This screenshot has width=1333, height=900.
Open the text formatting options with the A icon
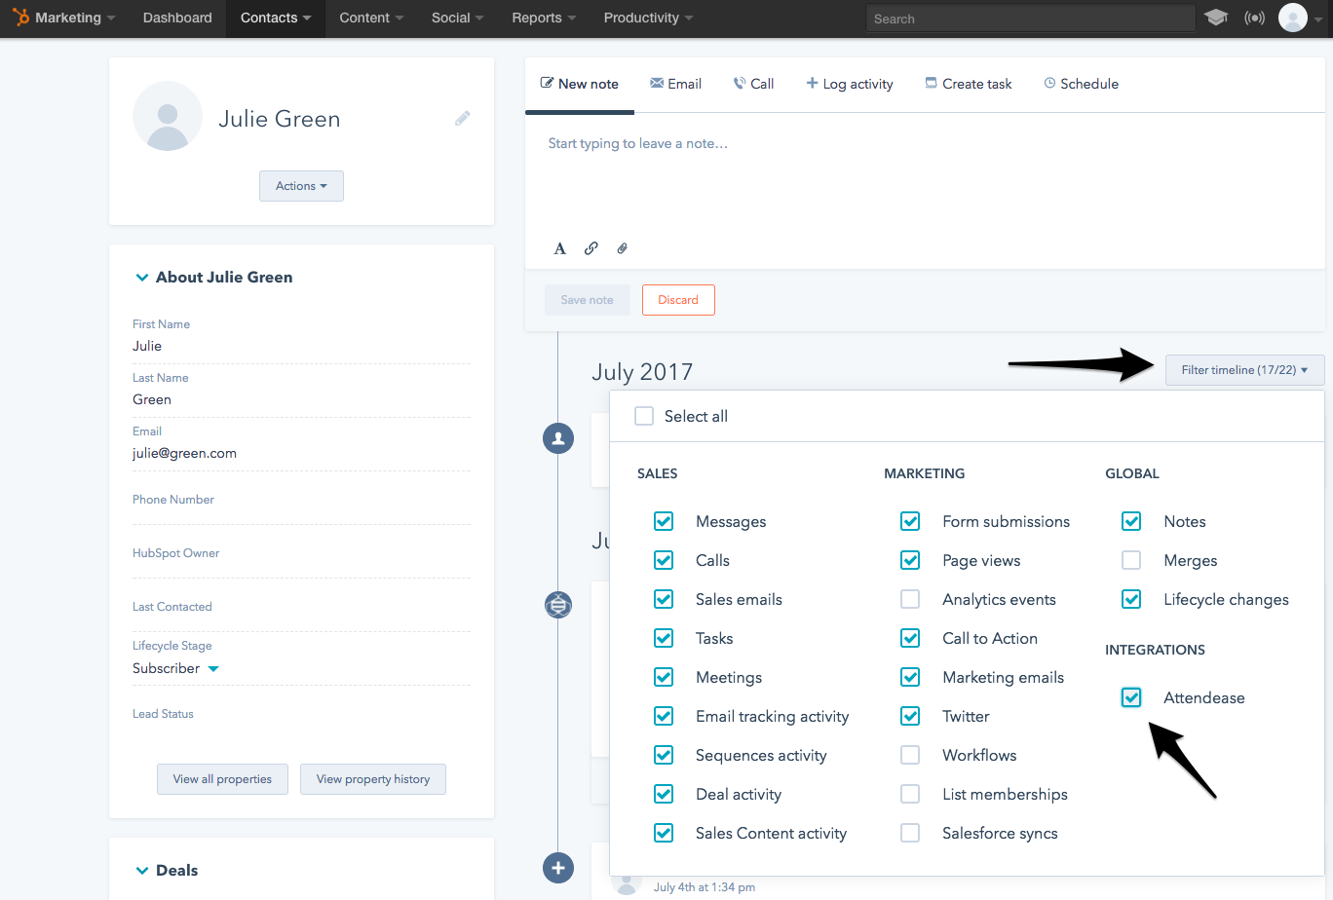[x=559, y=248]
